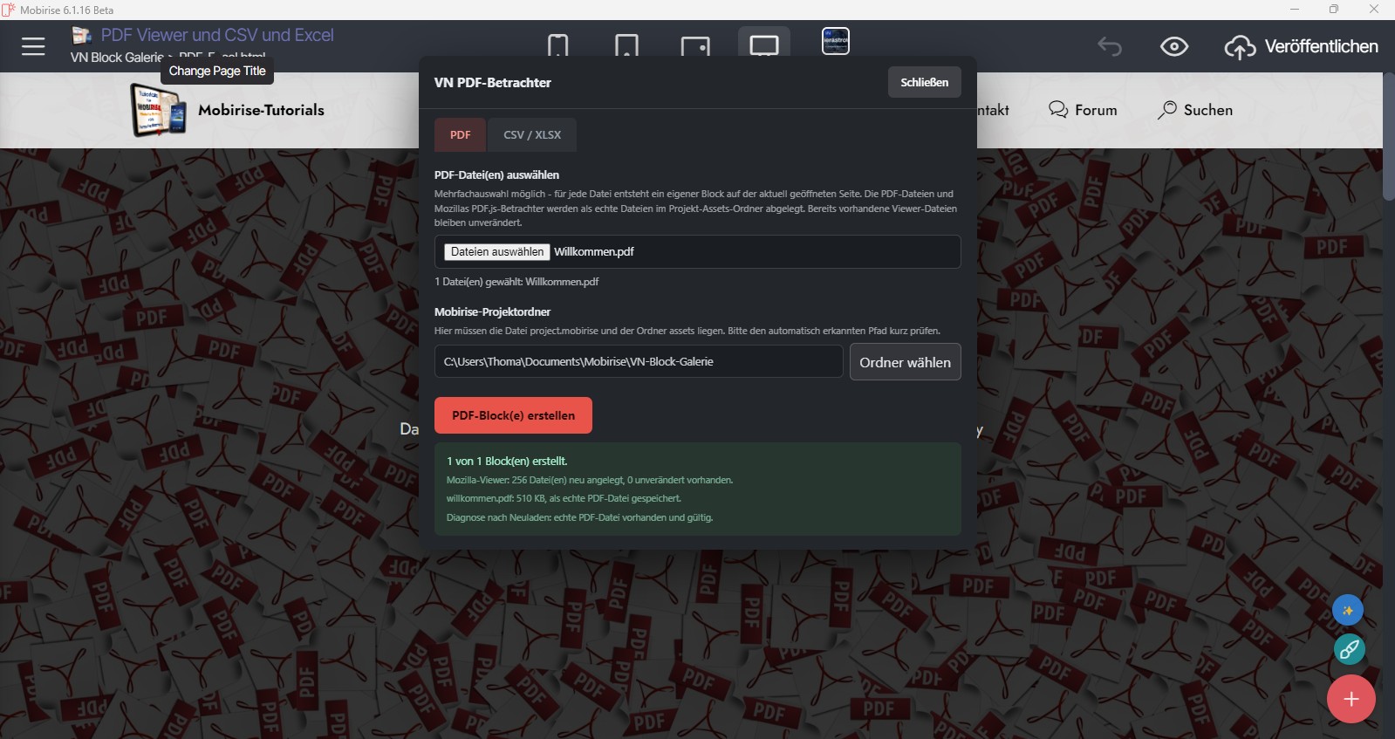Open the AI assistant sparkle button
The height and width of the screenshot is (739, 1395).
coord(1347,610)
